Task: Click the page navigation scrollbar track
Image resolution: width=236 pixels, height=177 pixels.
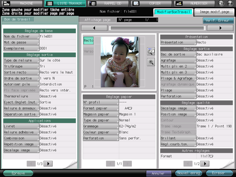Action: [x=157, y=28]
